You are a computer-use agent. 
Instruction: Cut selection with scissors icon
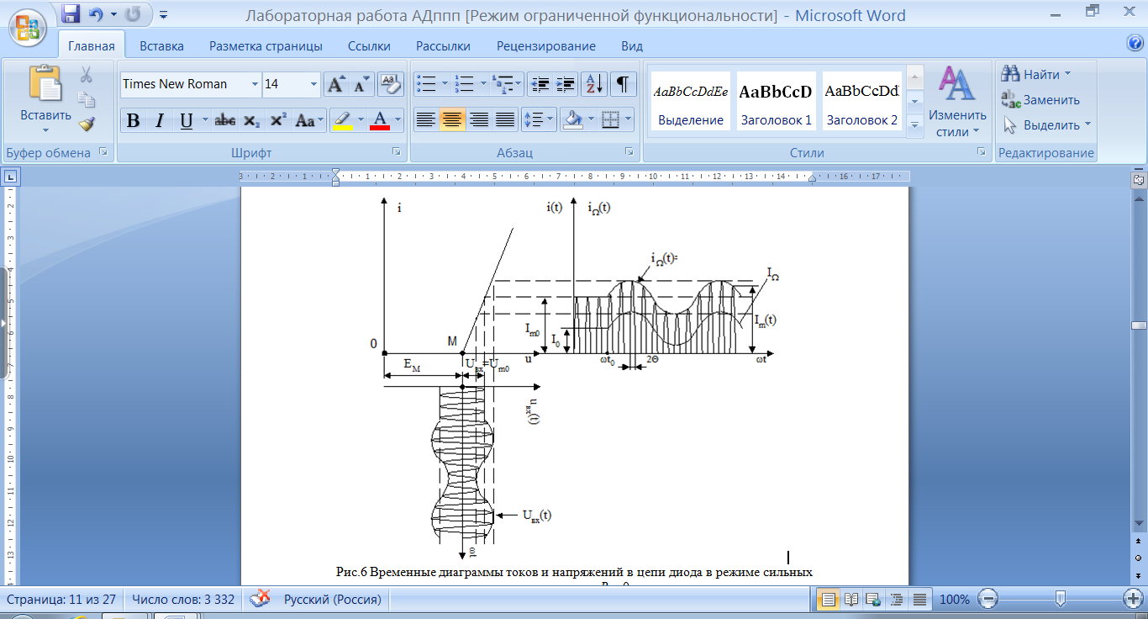[86, 75]
